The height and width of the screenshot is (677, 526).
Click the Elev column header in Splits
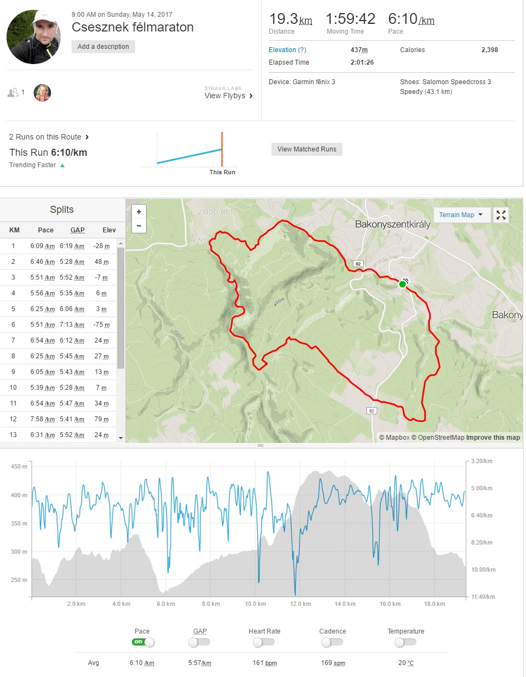(x=109, y=230)
